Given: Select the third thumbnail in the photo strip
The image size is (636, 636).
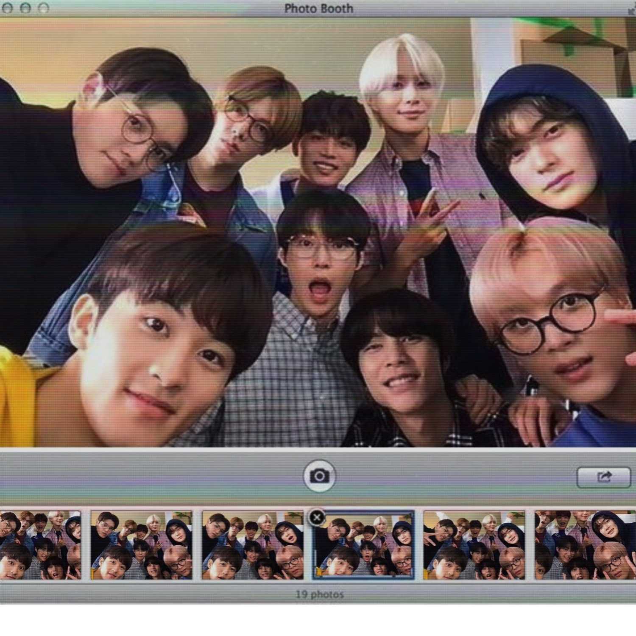Looking at the screenshot, I should pos(253,545).
